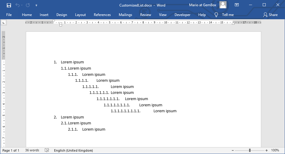Click the tab stop selector at ruler corner
The image size is (285, 154).
click(x=4, y=23)
